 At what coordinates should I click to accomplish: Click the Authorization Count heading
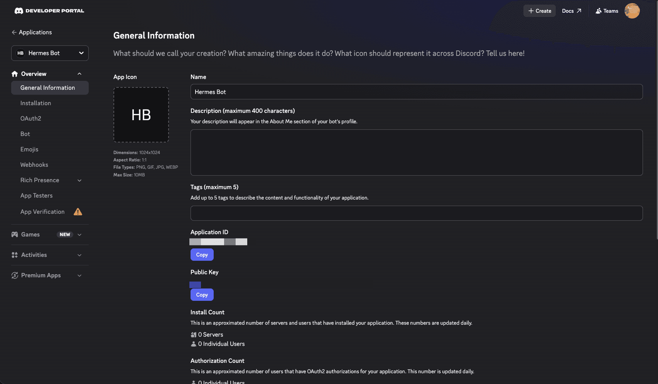(218, 361)
